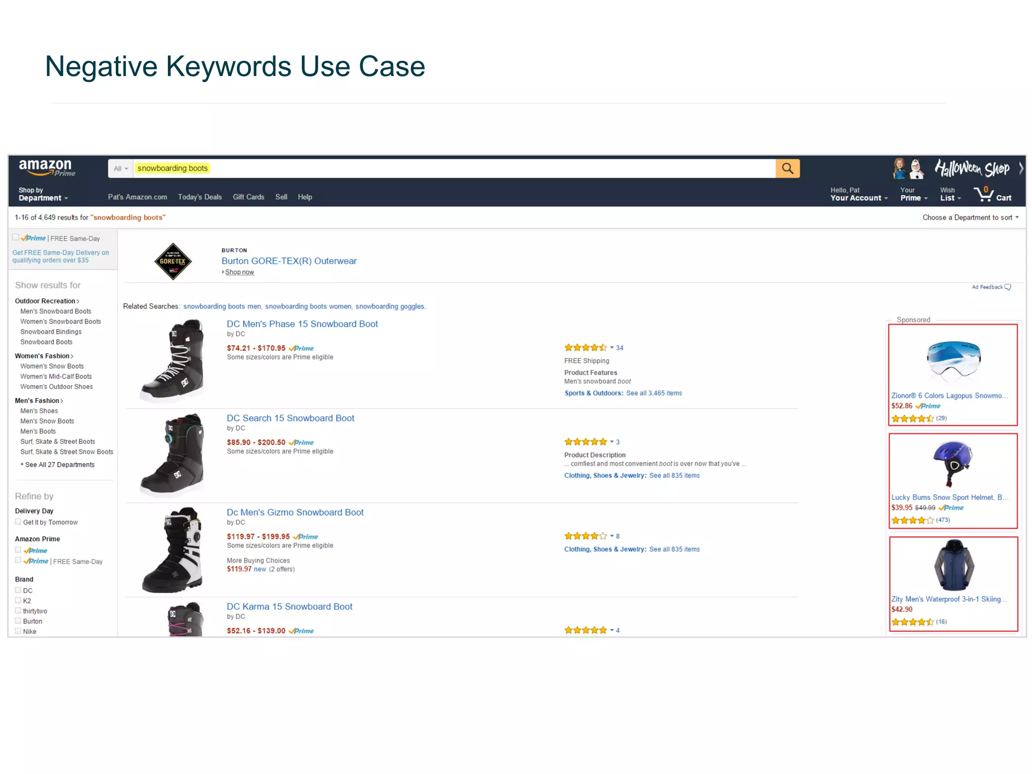Viewport: 1032px width, 774px height.
Task: Check the Nike brand filter
Action: (18, 631)
